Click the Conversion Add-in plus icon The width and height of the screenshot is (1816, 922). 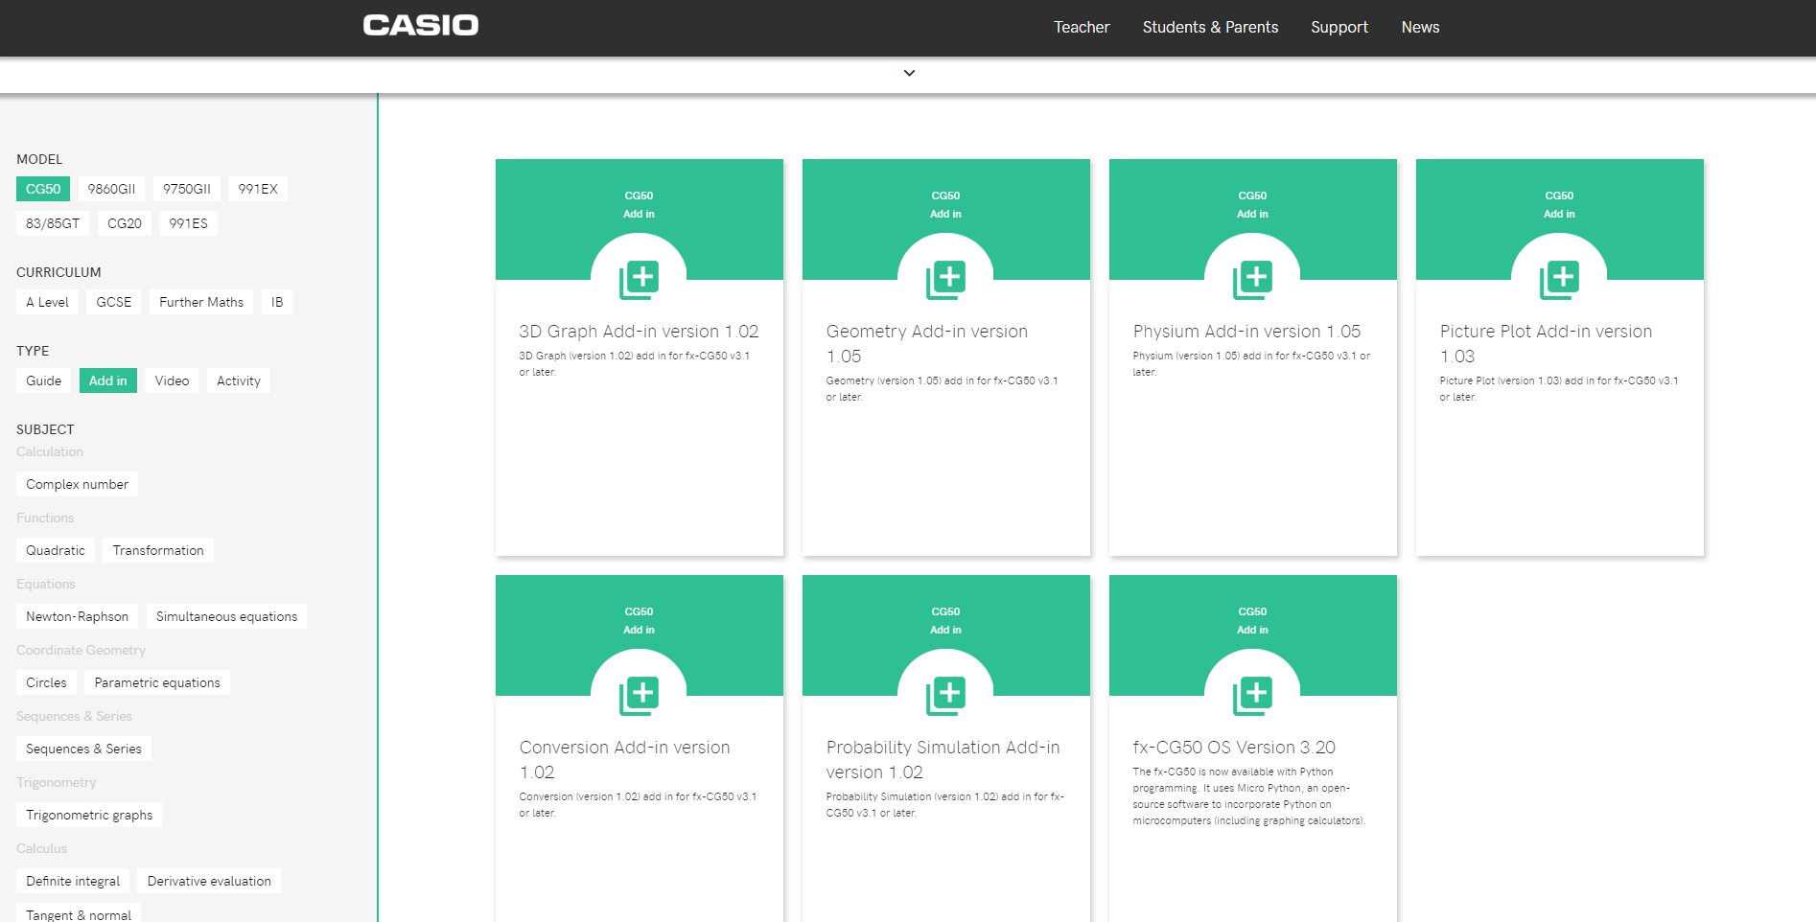pyautogui.click(x=639, y=696)
